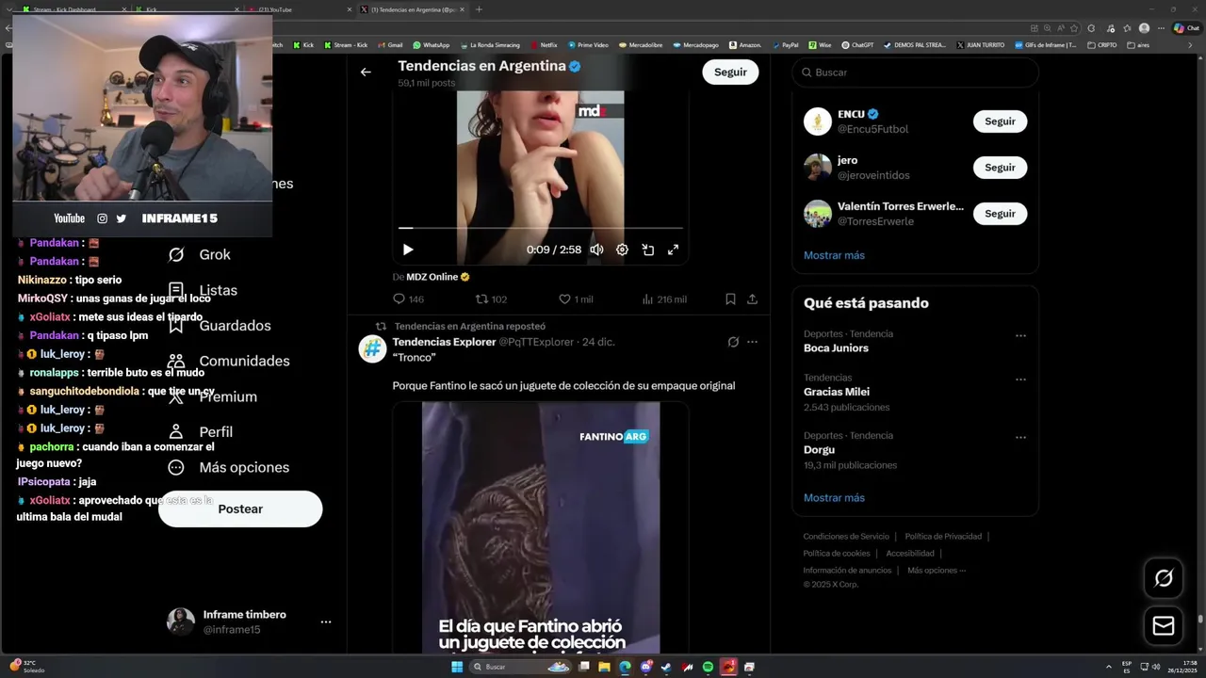This screenshot has width=1206, height=678.
Task: Open Netflix bookmark
Action: click(544, 44)
